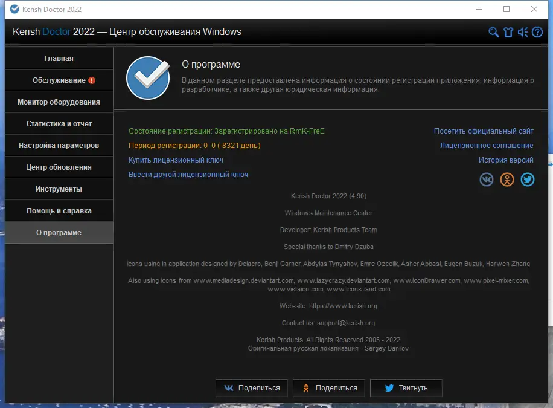The image size is (553, 408).
Task: Open Лицензионное соглашение link
Action: [487, 146]
